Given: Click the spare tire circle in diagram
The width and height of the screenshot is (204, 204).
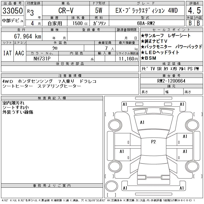Looking at the screenshot, I should click(x=111, y=186).
